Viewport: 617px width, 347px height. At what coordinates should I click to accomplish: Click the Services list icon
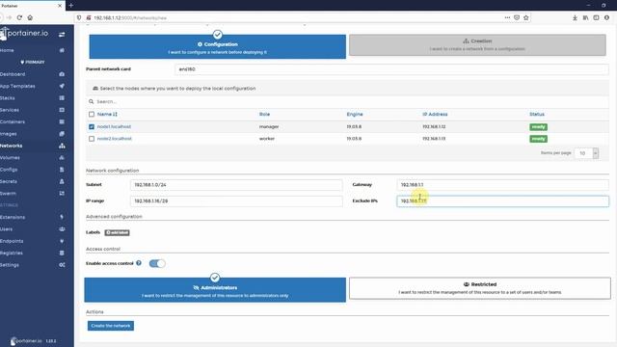click(62, 110)
